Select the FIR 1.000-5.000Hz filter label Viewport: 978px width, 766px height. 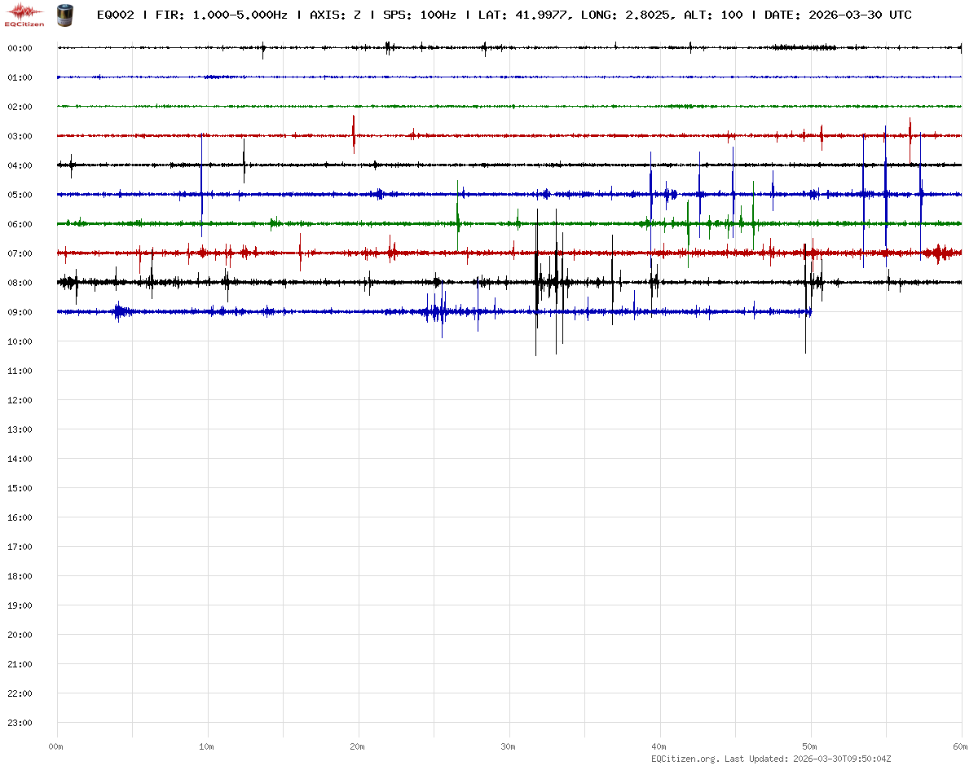(221, 15)
